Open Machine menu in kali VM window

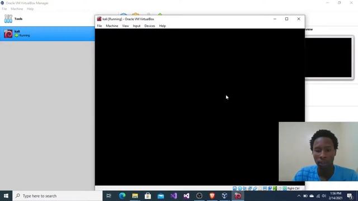point(112,26)
